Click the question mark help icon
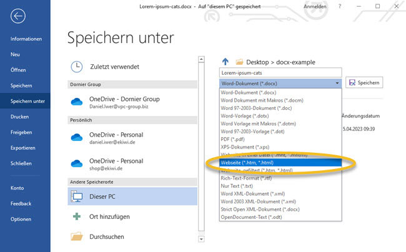Viewport: 406px width, 252px height. tap(340, 6)
